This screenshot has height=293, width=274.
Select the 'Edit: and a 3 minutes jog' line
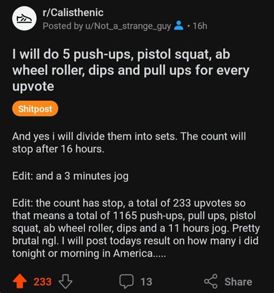pyautogui.click(x=71, y=176)
